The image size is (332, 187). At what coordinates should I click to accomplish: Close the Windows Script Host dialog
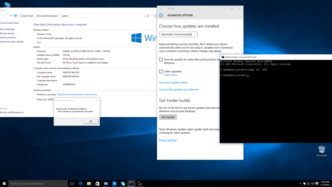(x=97, y=100)
